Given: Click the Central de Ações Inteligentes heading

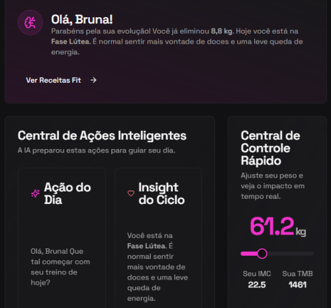Looking at the screenshot, I should tap(102, 136).
